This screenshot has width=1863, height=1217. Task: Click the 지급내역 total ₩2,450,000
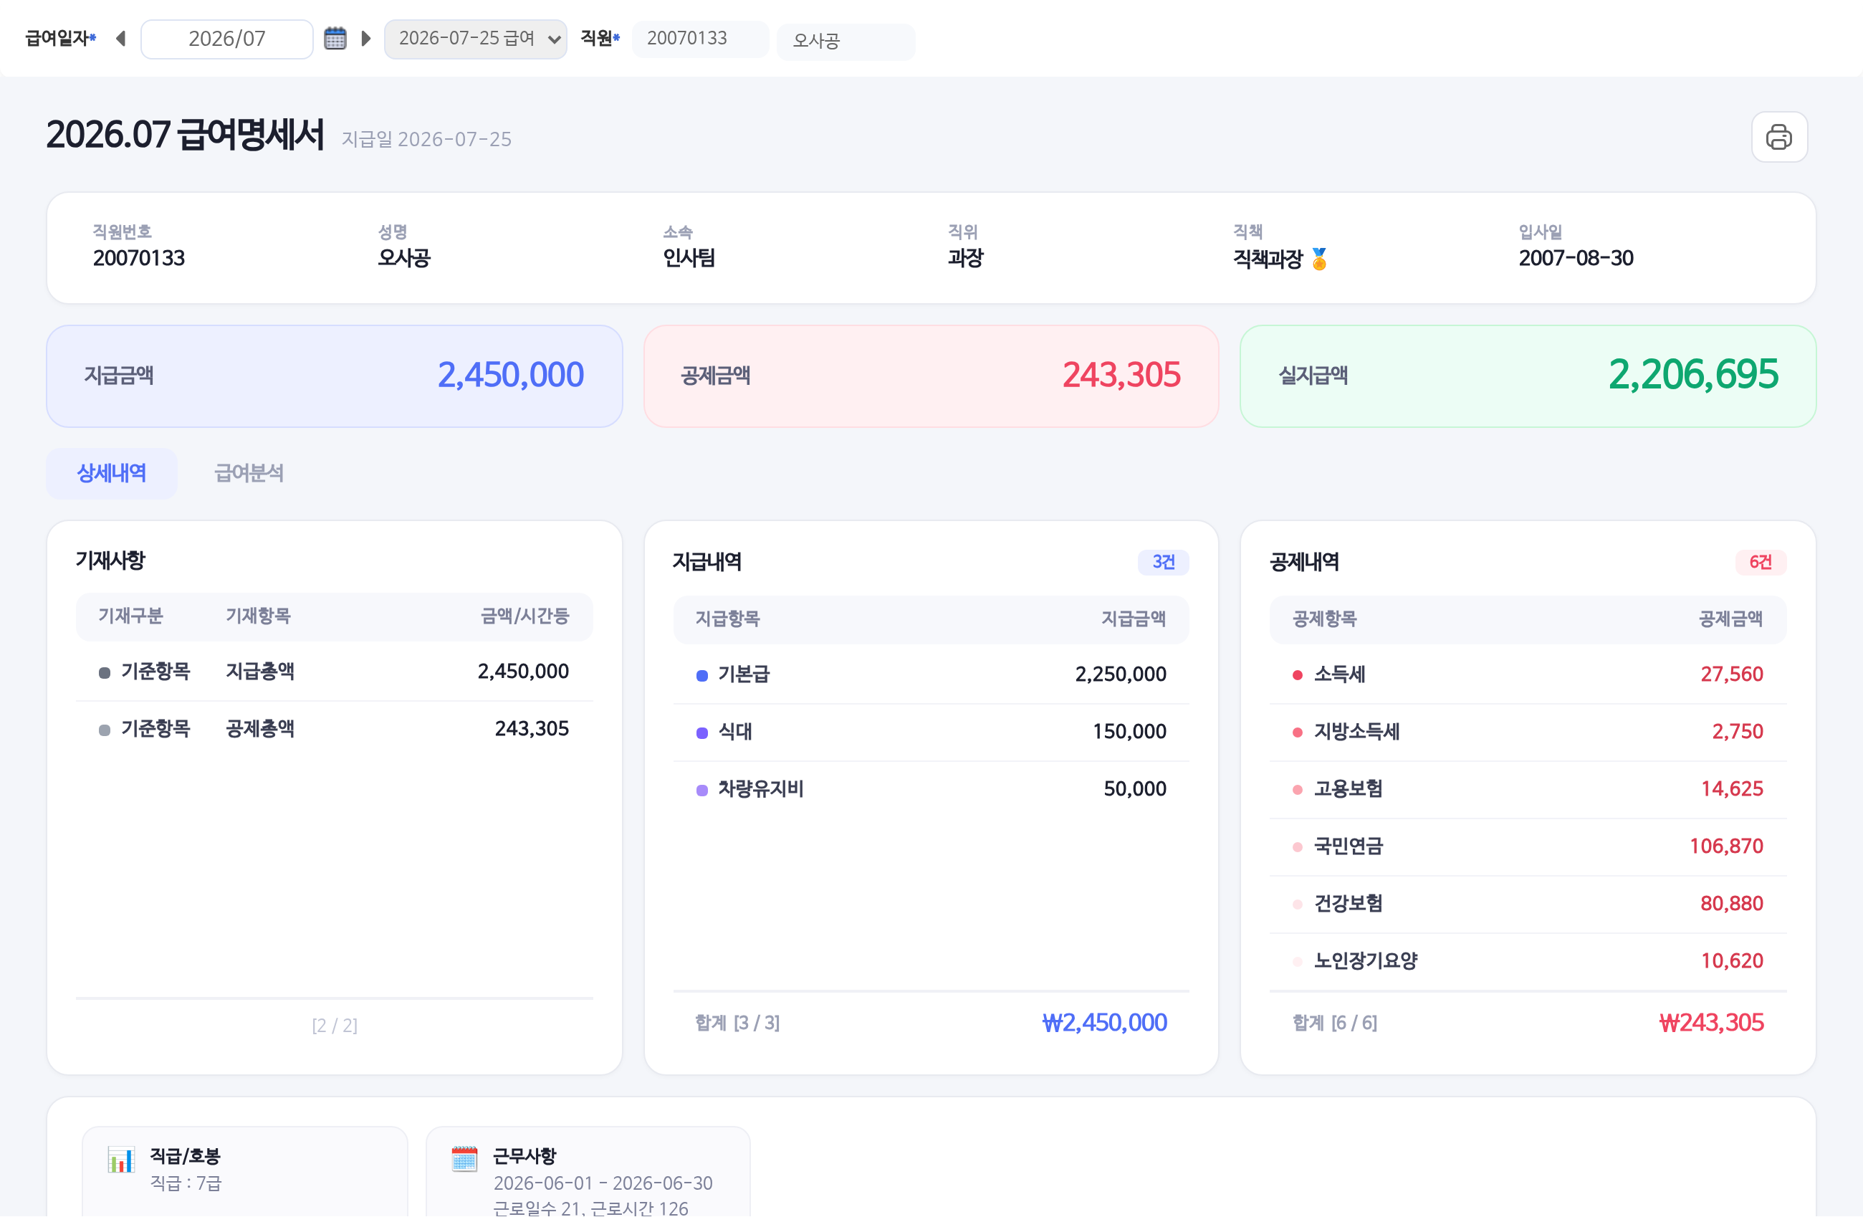click(x=1104, y=1022)
